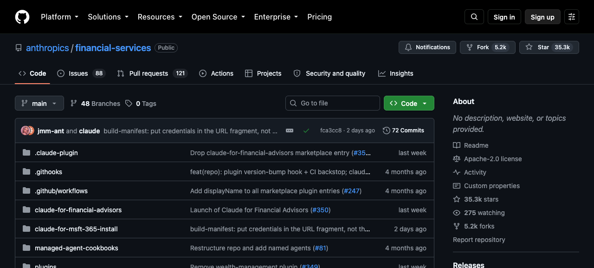
Task: Open pull request #350 link
Action: pyautogui.click(x=320, y=210)
